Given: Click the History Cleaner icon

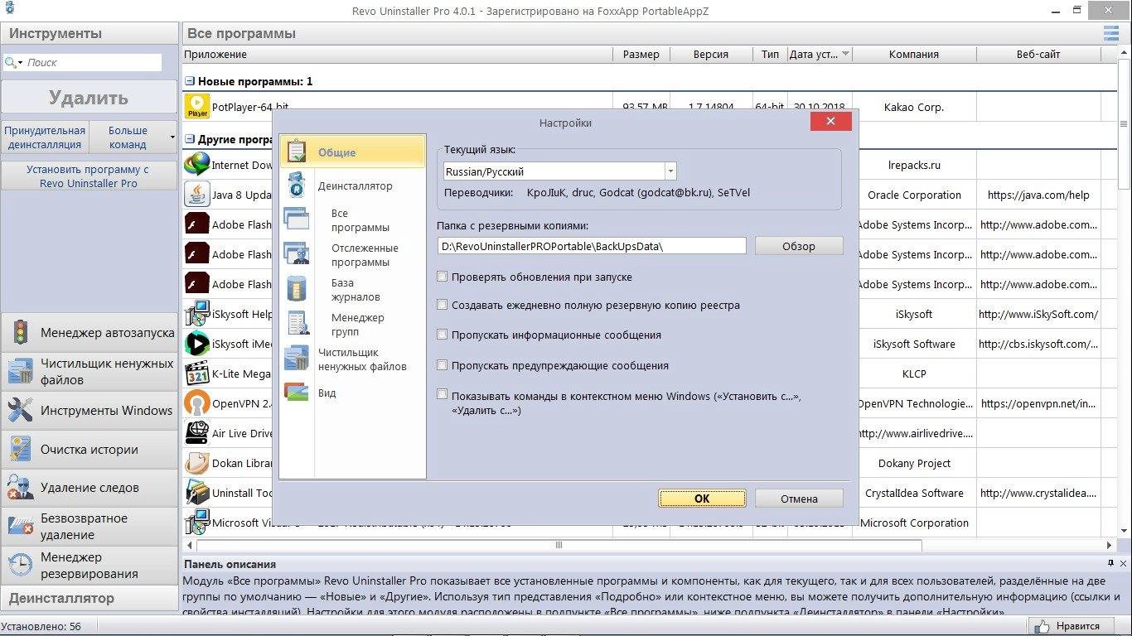Looking at the screenshot, I should tap(20, 449).
